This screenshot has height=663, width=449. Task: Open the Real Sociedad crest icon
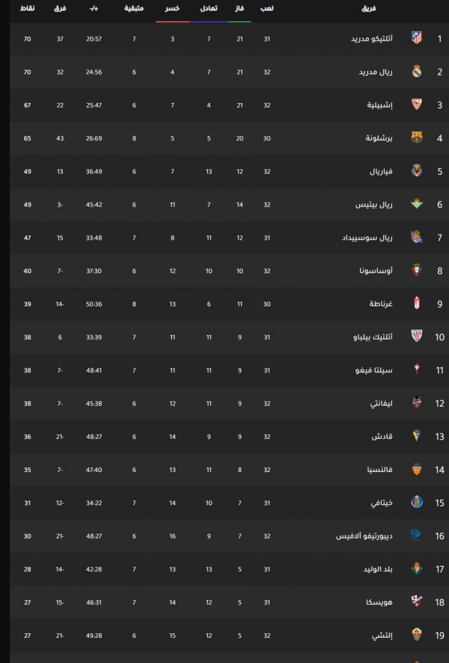[417, 237]
